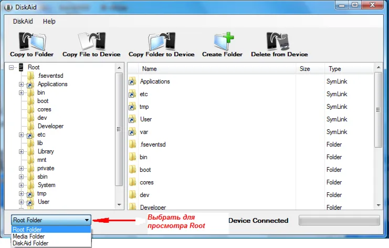Viewport: 389px width, 248px height.
Task: Choose Root Folder in dropdown list
Action: point(51,230)
